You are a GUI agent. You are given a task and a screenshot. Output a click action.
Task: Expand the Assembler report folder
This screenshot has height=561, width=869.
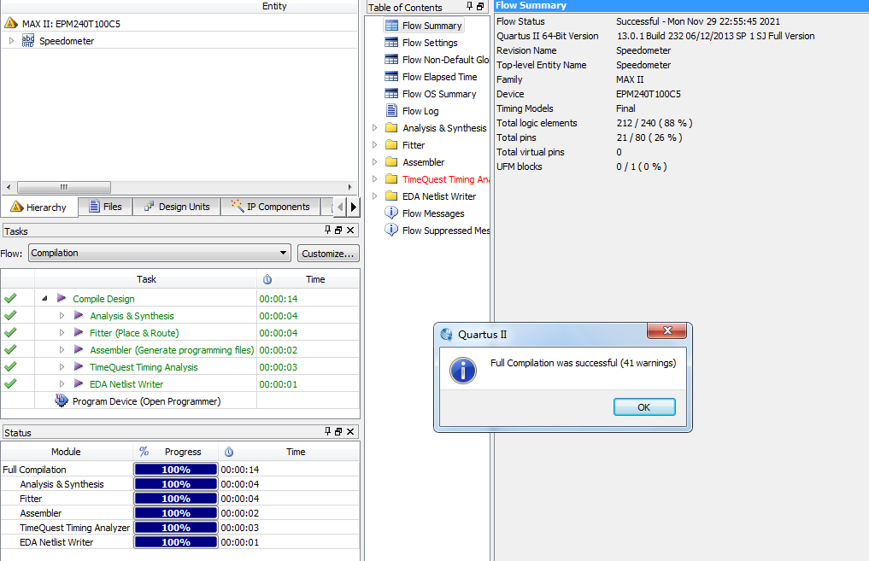(374, 162)
